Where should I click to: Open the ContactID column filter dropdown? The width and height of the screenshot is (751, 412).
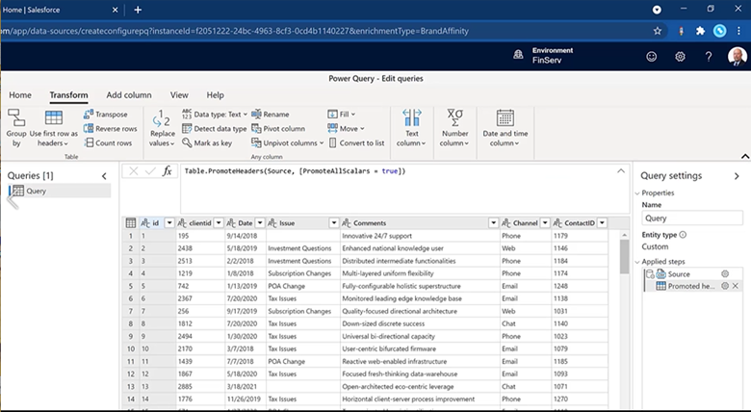tap(602, 222)
